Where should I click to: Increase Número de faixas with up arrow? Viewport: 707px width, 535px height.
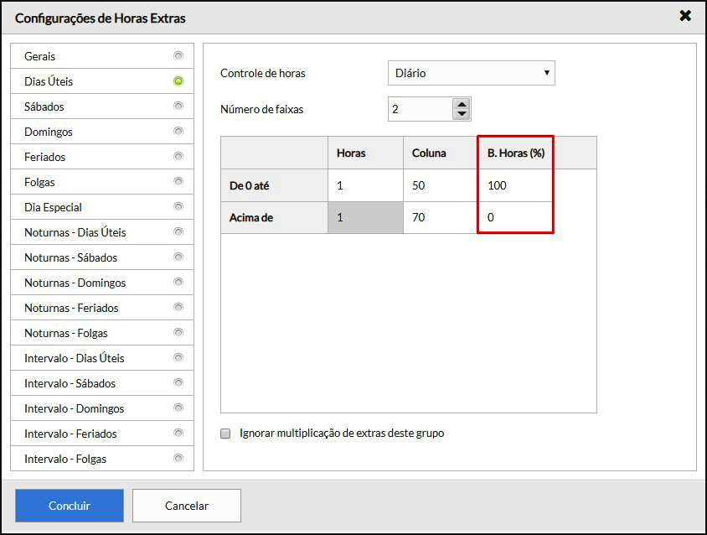coord(462,104)
